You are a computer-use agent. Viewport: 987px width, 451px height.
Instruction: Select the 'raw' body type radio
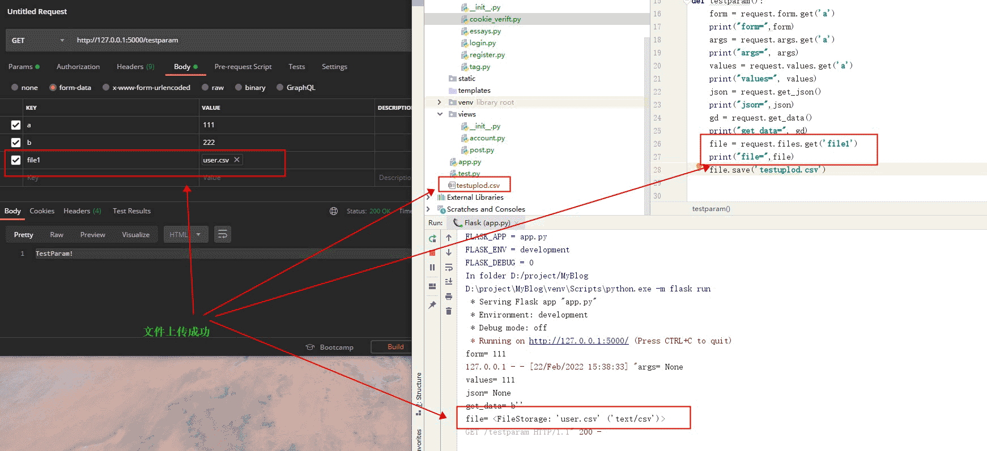pos(205,88)
